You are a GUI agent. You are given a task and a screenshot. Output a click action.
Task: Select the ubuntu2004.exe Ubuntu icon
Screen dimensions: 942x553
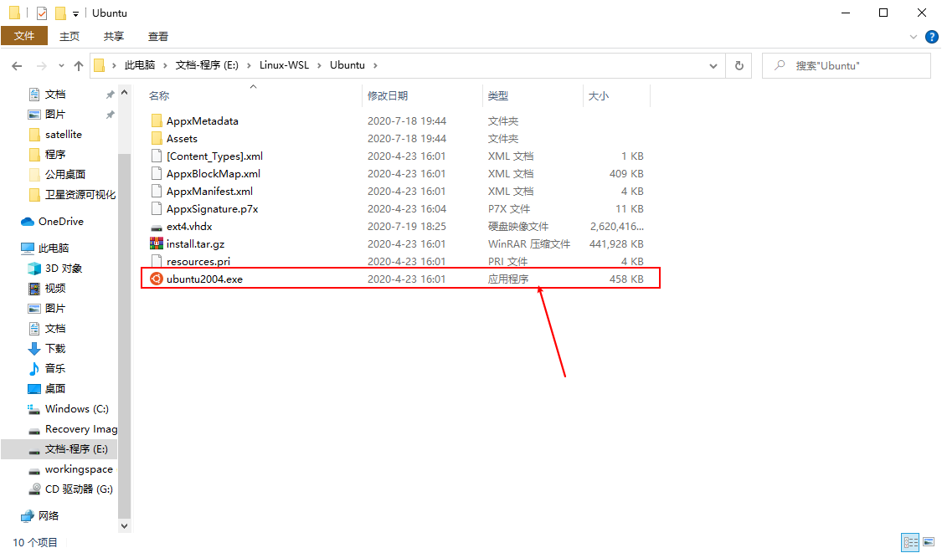tap(157, 279)
